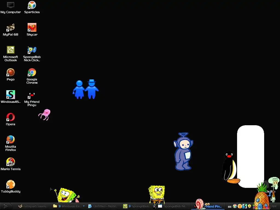This screenshot has width=280, height=210.
Task: Click the Tinky Winky Teletubby character
Action: 183,151
